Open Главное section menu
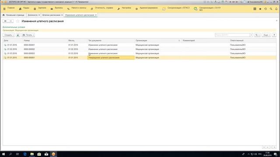 click(11, 8)
